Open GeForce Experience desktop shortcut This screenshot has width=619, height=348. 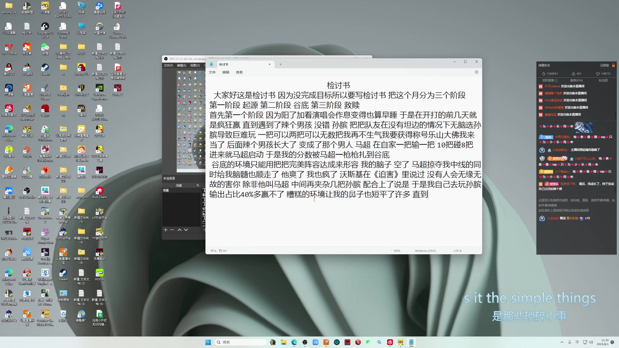pyautogui.click(x=99, y=92)
